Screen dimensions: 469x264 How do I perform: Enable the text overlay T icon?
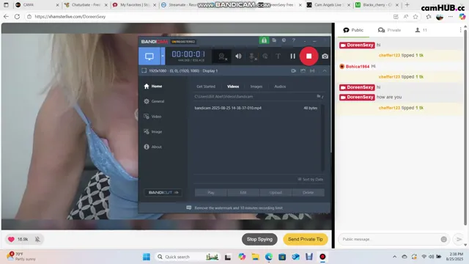click(x=278, y=56)
